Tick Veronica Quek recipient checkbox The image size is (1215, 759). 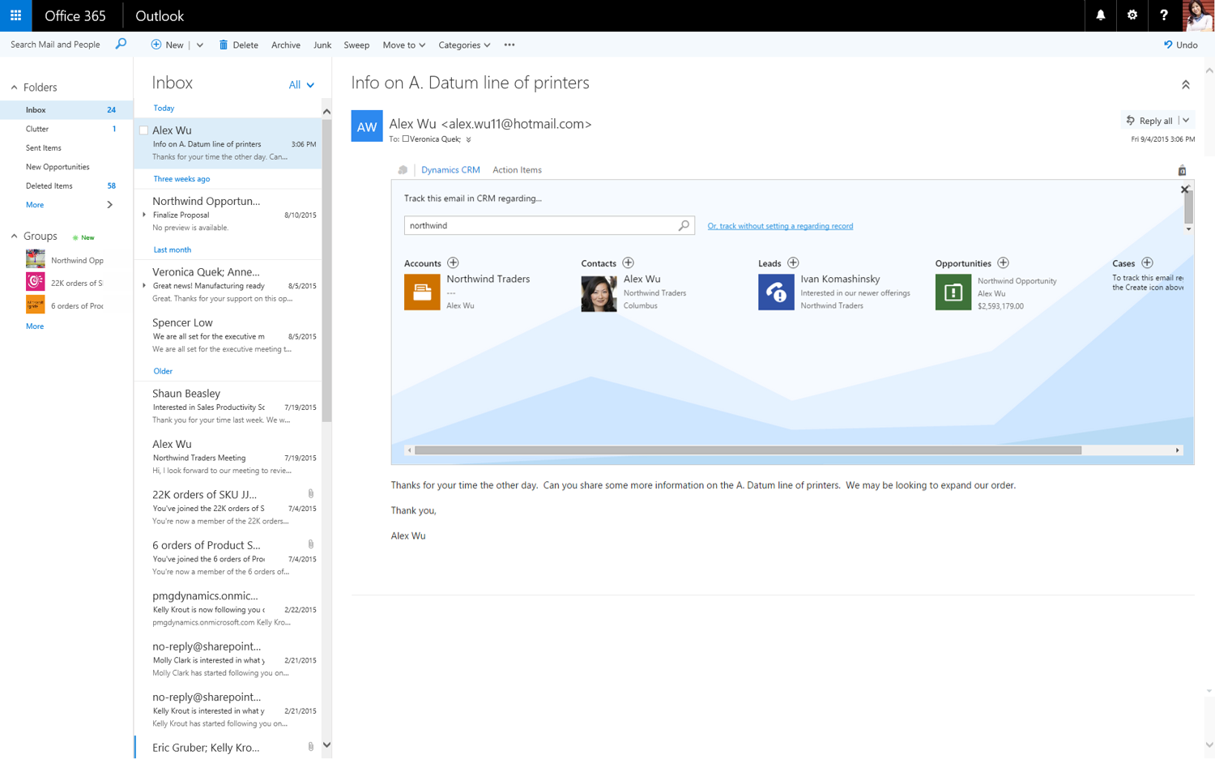point(406,139)
